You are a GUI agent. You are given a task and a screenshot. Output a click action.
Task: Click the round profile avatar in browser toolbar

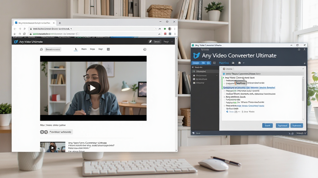(170, 29)
